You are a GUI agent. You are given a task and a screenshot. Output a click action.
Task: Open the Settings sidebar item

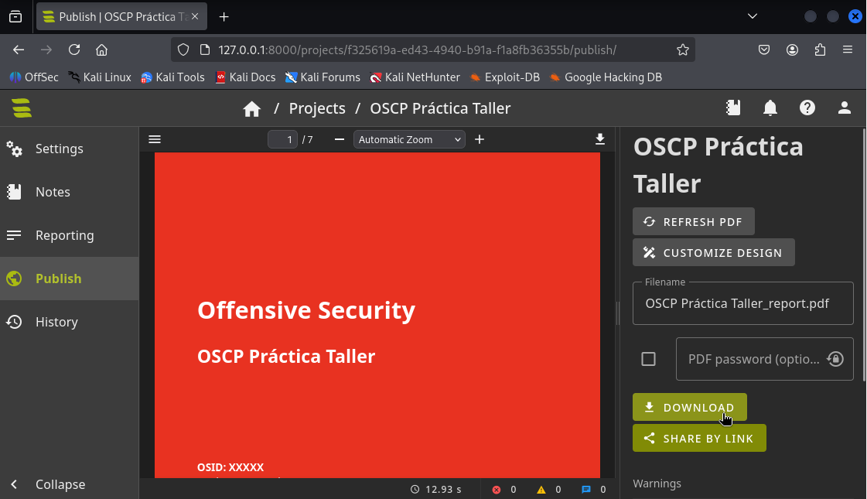coord(69,149)
